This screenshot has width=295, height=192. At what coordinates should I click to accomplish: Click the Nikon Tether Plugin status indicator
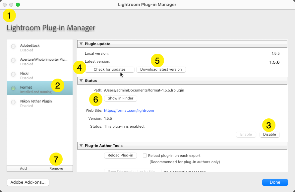13,102
